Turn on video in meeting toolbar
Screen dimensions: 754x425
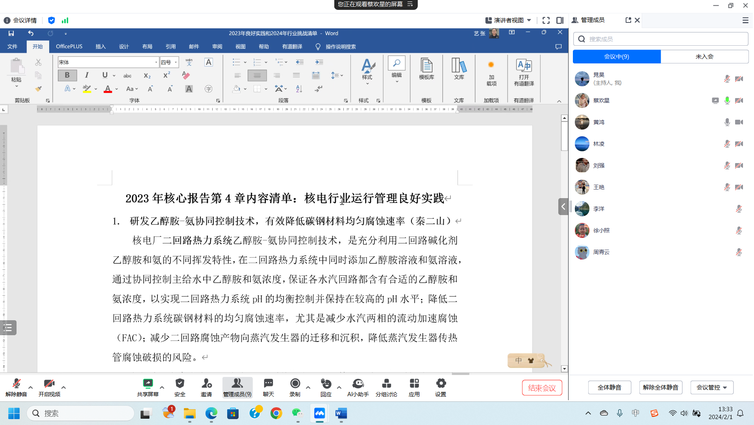click(x=49, y=383)
